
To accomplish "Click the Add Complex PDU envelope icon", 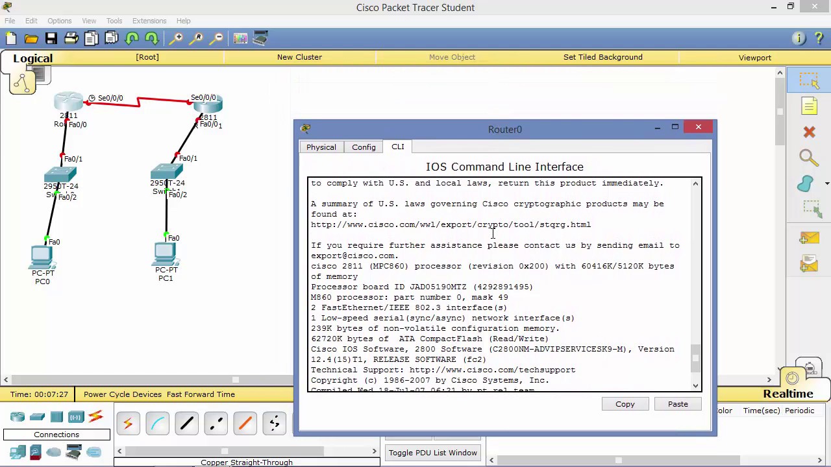I will click(x=809, y=264).
